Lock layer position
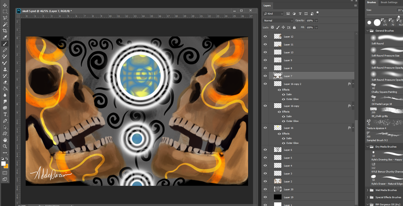The image size is (403, 206). tap(283, 27)
